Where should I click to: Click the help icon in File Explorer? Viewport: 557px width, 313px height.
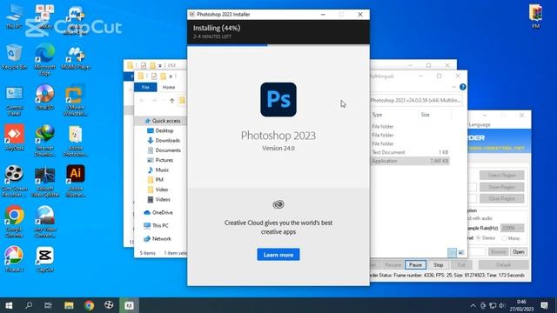pyautogui.click(x=462, y=87)
